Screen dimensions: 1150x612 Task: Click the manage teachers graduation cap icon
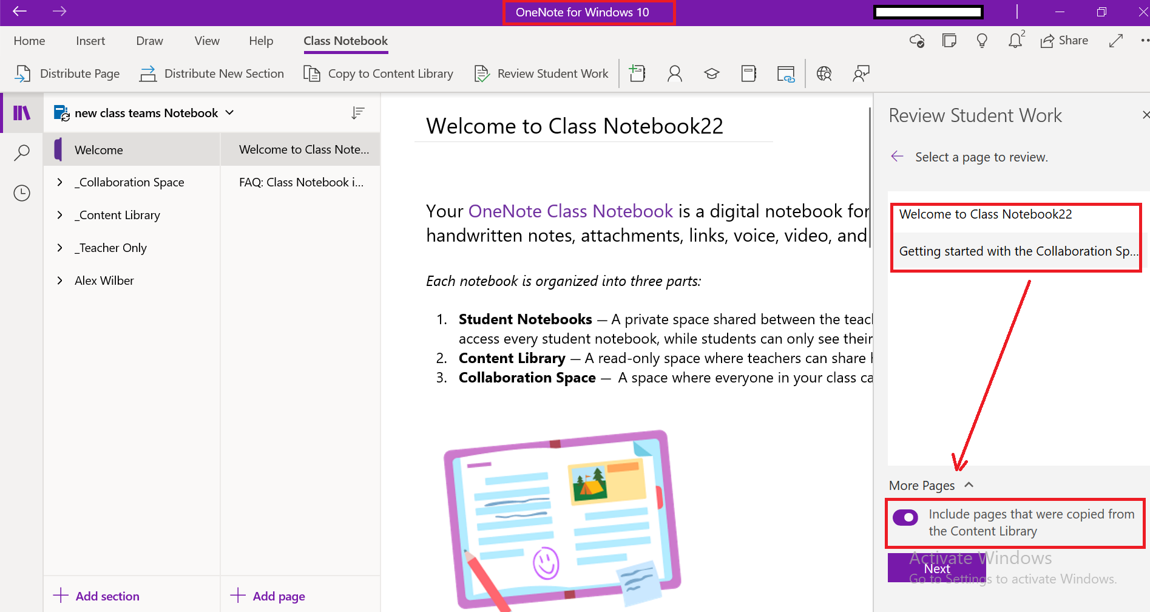coord(712,73)
